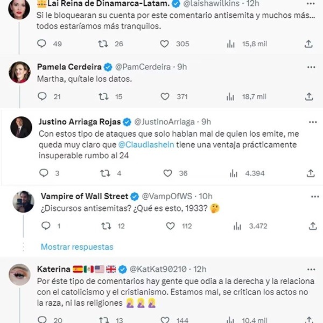Viewport: 323px width, 323px height.
Task: Reply to Justino Arriaga Rojas's tweet
Action: click(43, 173)
